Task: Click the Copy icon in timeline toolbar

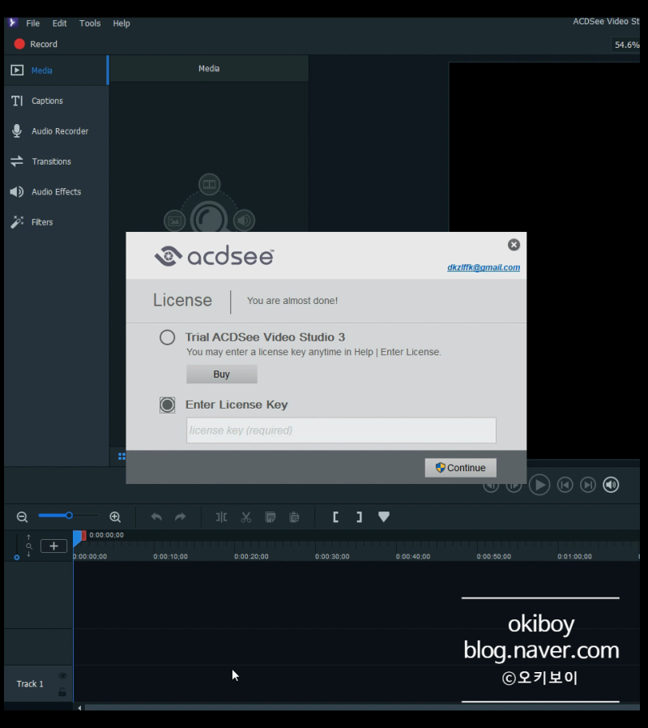Action: click(x=270, y=516)
